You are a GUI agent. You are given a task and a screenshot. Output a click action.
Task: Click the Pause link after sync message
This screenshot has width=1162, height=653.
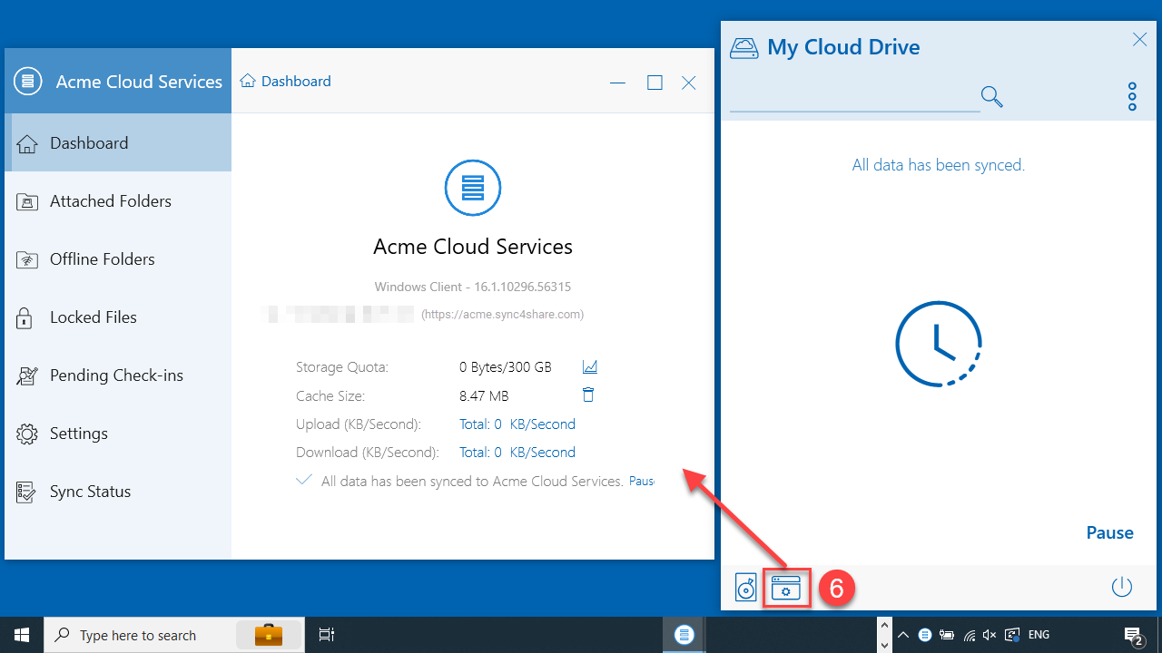coord(642,482)
